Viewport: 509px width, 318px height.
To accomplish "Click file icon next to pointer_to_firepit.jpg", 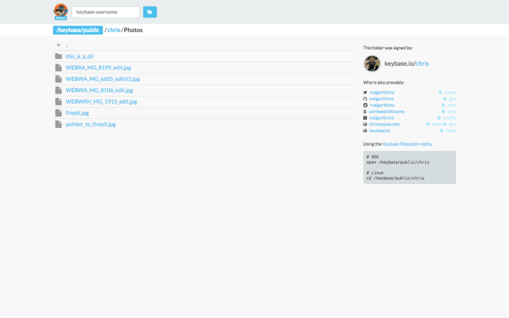I will 58,124.
